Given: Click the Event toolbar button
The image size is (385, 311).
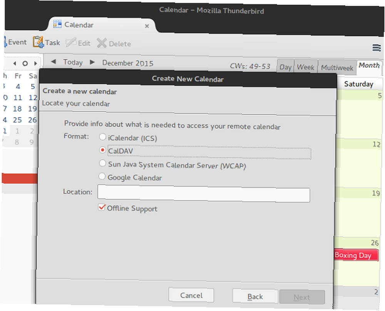Looking at the screenshot, I should click(15, 42).
